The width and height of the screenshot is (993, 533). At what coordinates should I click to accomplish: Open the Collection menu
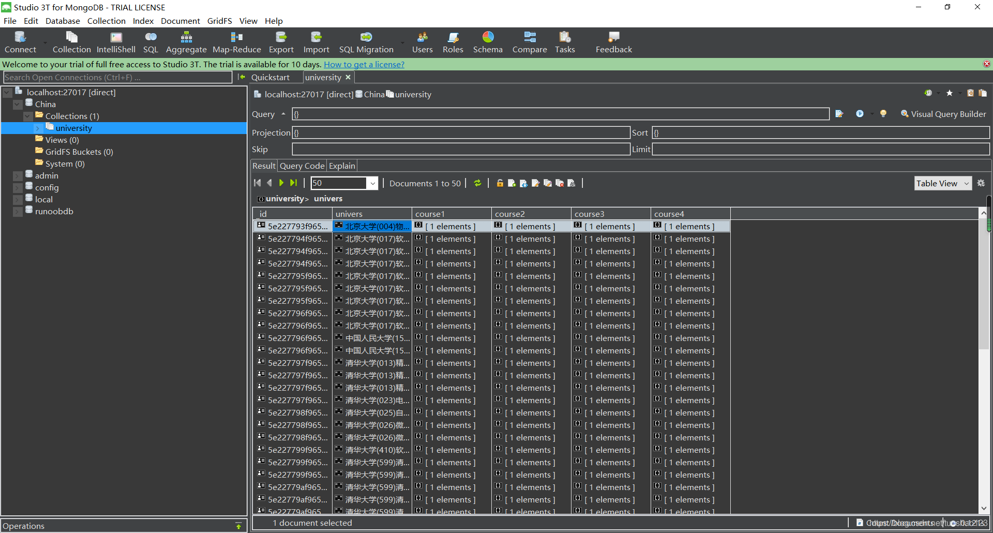[x=106, y=21]
